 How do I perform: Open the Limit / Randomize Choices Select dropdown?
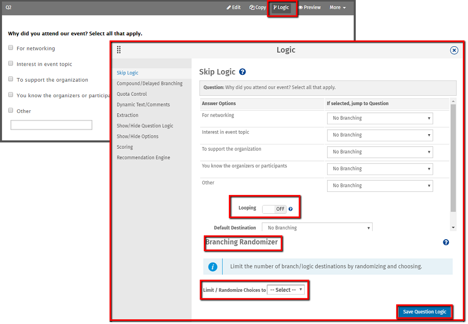(285, 290)
